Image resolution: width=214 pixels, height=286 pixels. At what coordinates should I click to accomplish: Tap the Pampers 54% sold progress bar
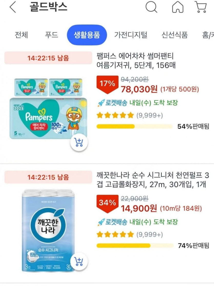(x=135, y=126)
